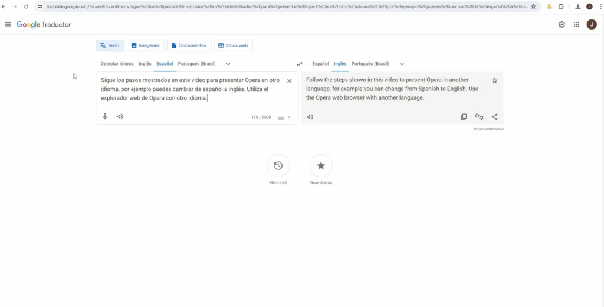This screenshot has height=307, width=604.
Task: Open the settings gear icon
Action: [x=562, y=24]
